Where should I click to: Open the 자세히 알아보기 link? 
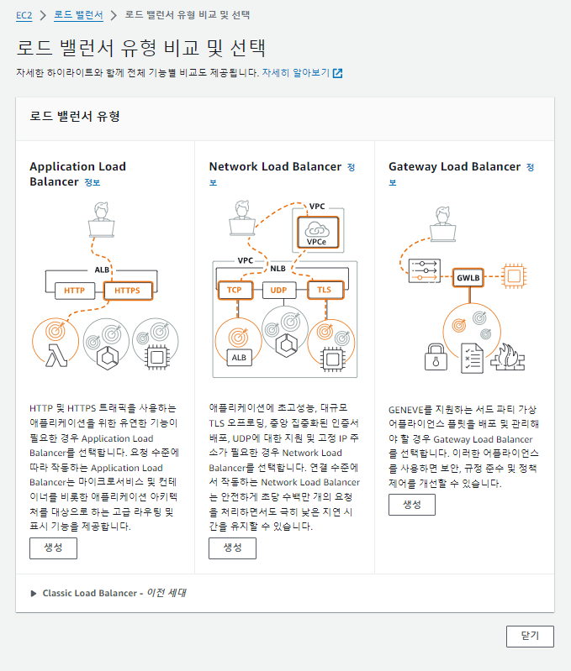[295, 73]
